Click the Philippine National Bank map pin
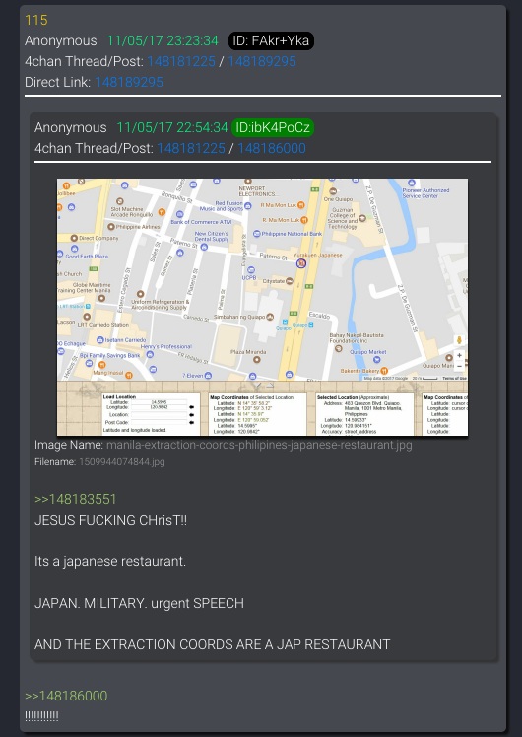This screenshot has height=737, width=522. click(x=256, y=234)
